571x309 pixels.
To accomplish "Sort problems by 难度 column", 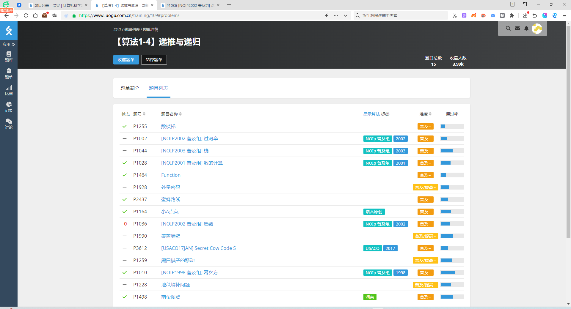I will tap(425, 114).
